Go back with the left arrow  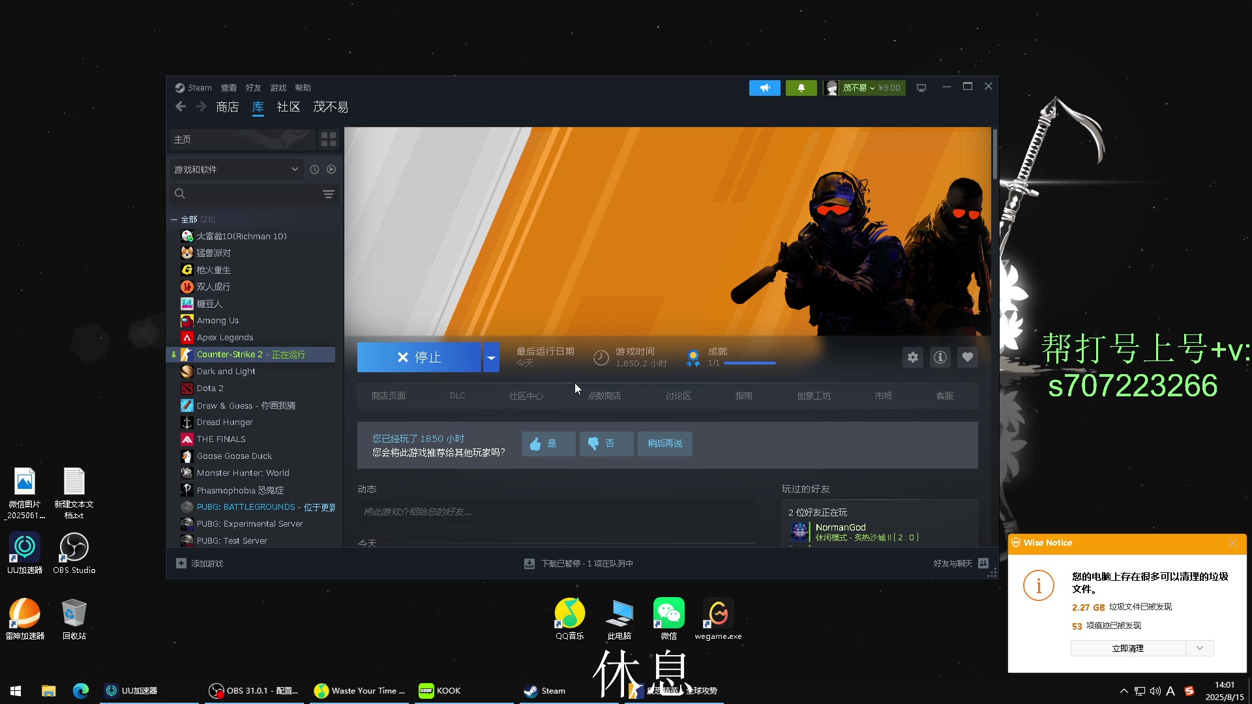pyautogui.click(x=181, y=106)
